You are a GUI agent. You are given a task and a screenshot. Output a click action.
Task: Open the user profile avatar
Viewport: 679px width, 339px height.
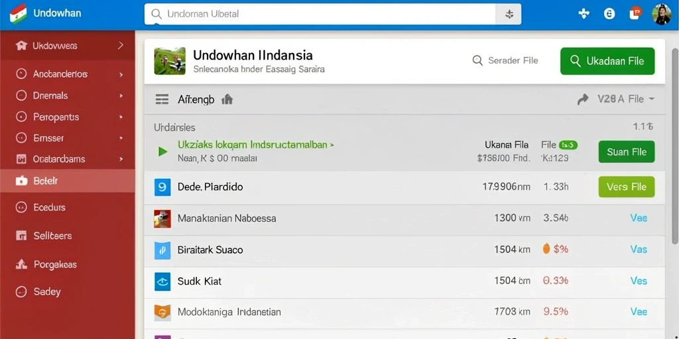coord(661,14)
